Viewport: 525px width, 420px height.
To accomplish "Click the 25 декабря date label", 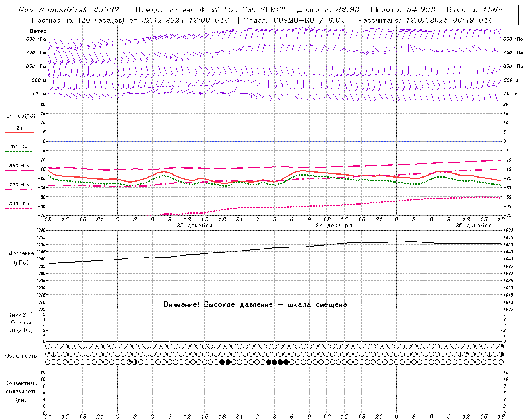I will click(x=473, y=226).
